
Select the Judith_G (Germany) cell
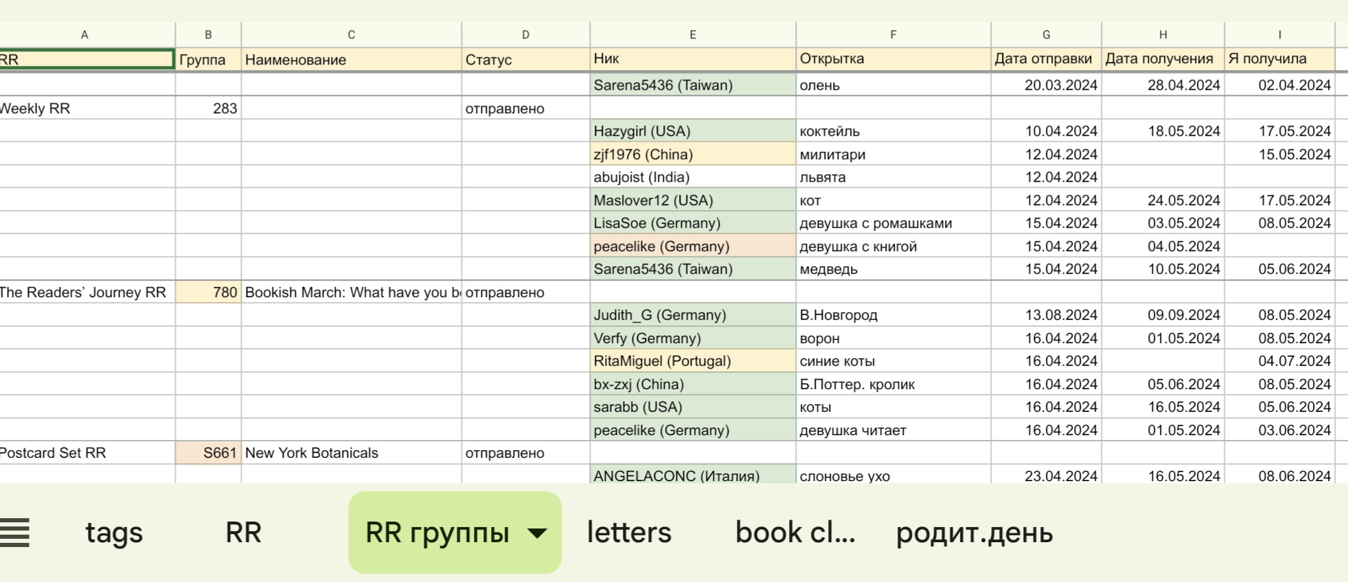pyautogui.click(x=693, y=315)
